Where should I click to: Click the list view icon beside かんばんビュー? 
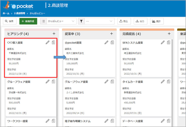(43, 21)
